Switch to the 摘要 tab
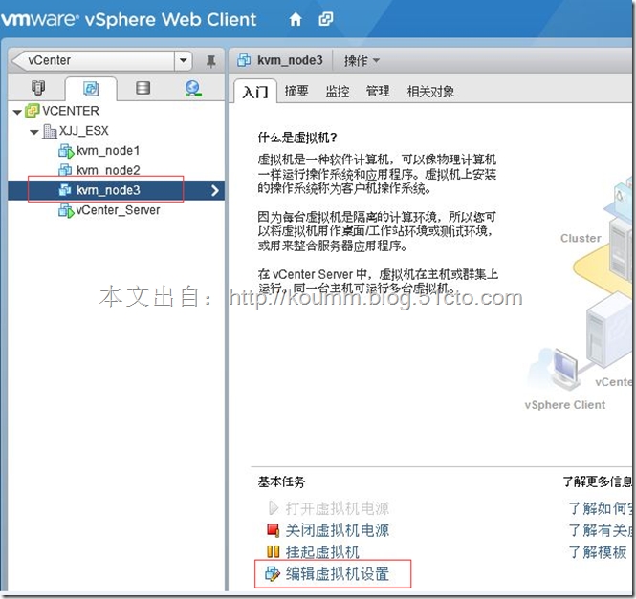This screenshot has width=636, height=599. point(296,91)
